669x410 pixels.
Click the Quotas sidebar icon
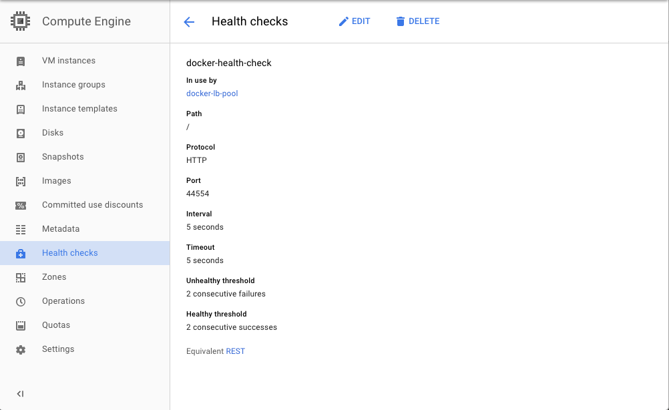tap(21, 325)
